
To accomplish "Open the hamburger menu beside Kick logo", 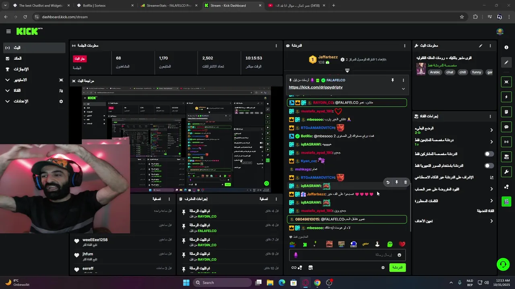I will coord(8,31).
